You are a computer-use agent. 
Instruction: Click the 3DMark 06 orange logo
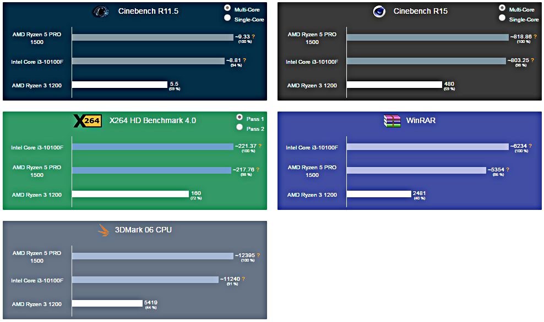tap(104, 230)
